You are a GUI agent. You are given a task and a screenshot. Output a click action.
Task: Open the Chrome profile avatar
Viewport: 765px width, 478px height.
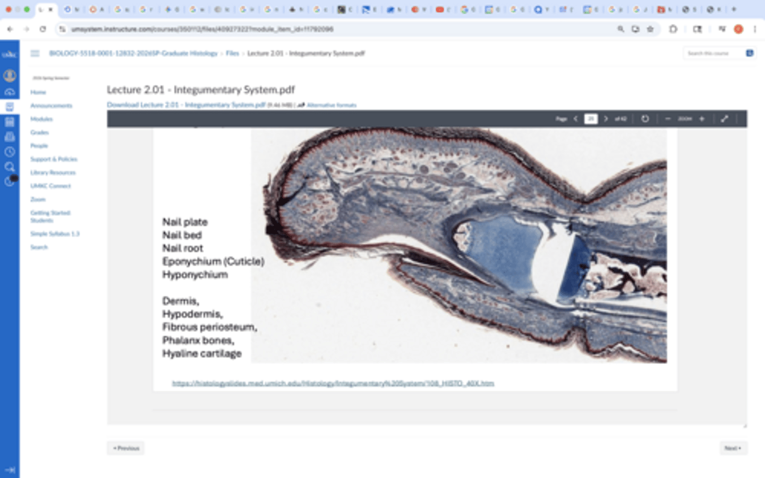coord(738,29)
